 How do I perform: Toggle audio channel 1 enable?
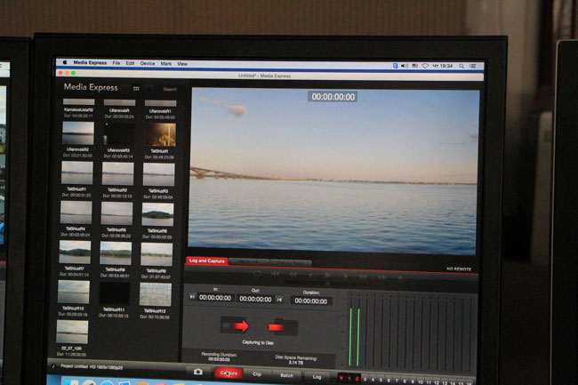point(349,379)
